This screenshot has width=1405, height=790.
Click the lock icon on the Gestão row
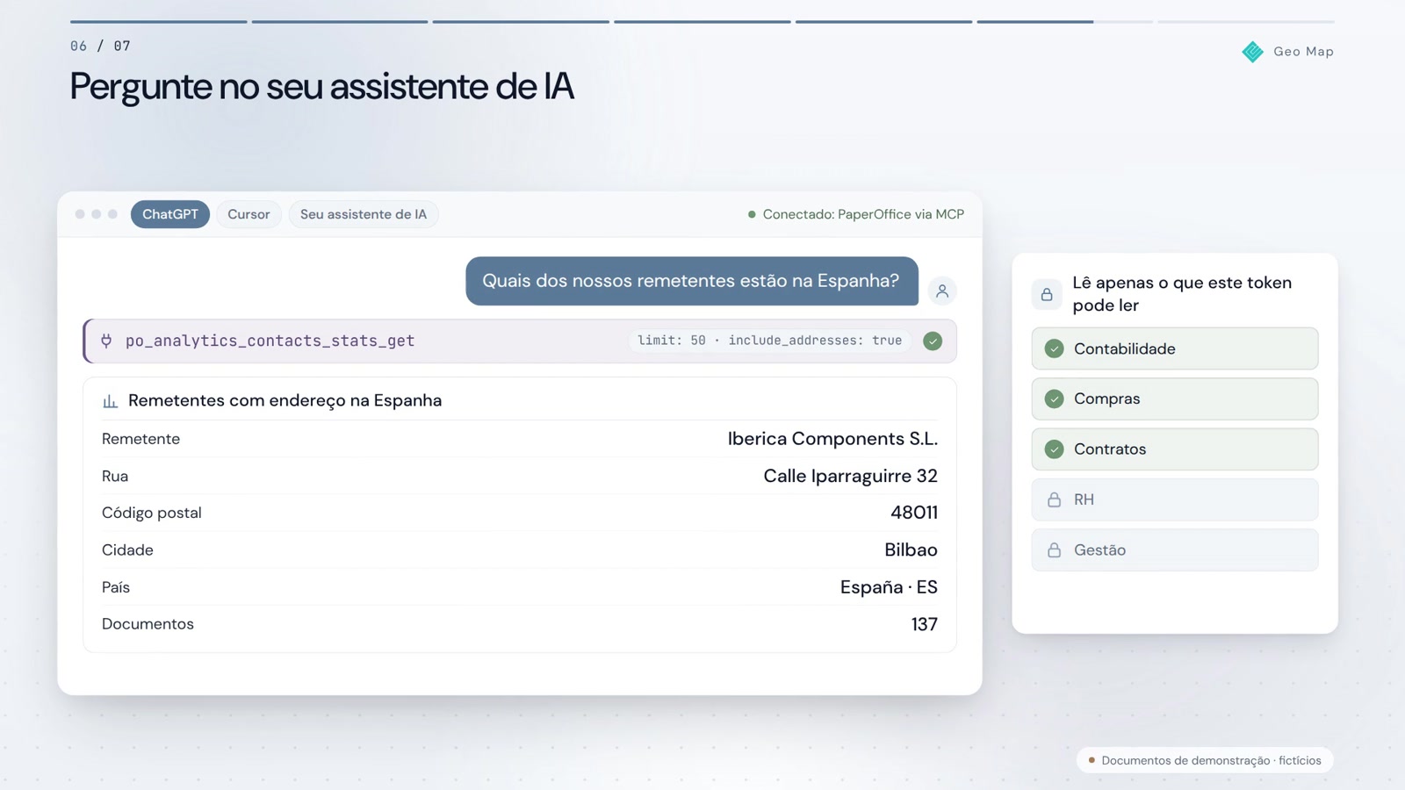pyautogui.click(x=1054, y=550)
